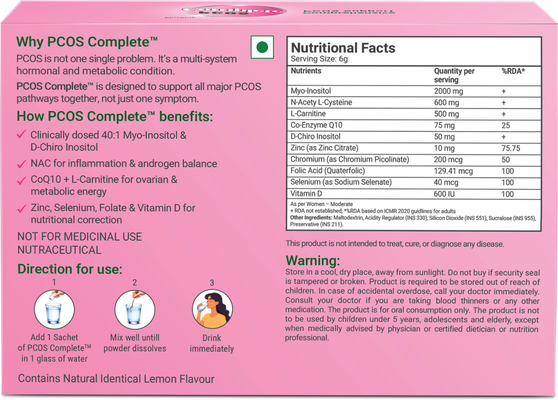Viewport: 558px width, 400px height.
Task: Select the woman drinking water illustration
Action: point(212,309)
